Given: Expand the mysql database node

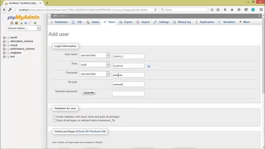Looking at the screenshot, I should 4,45.
